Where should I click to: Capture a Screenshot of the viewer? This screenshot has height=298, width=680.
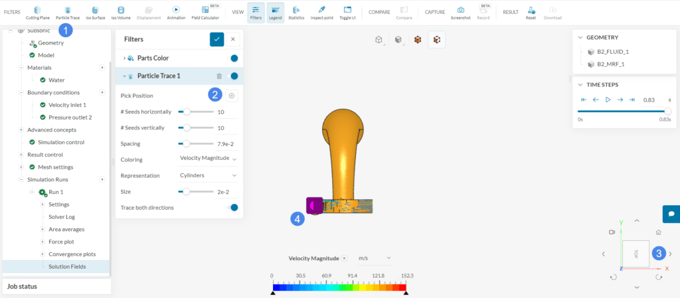click(460, 12)
